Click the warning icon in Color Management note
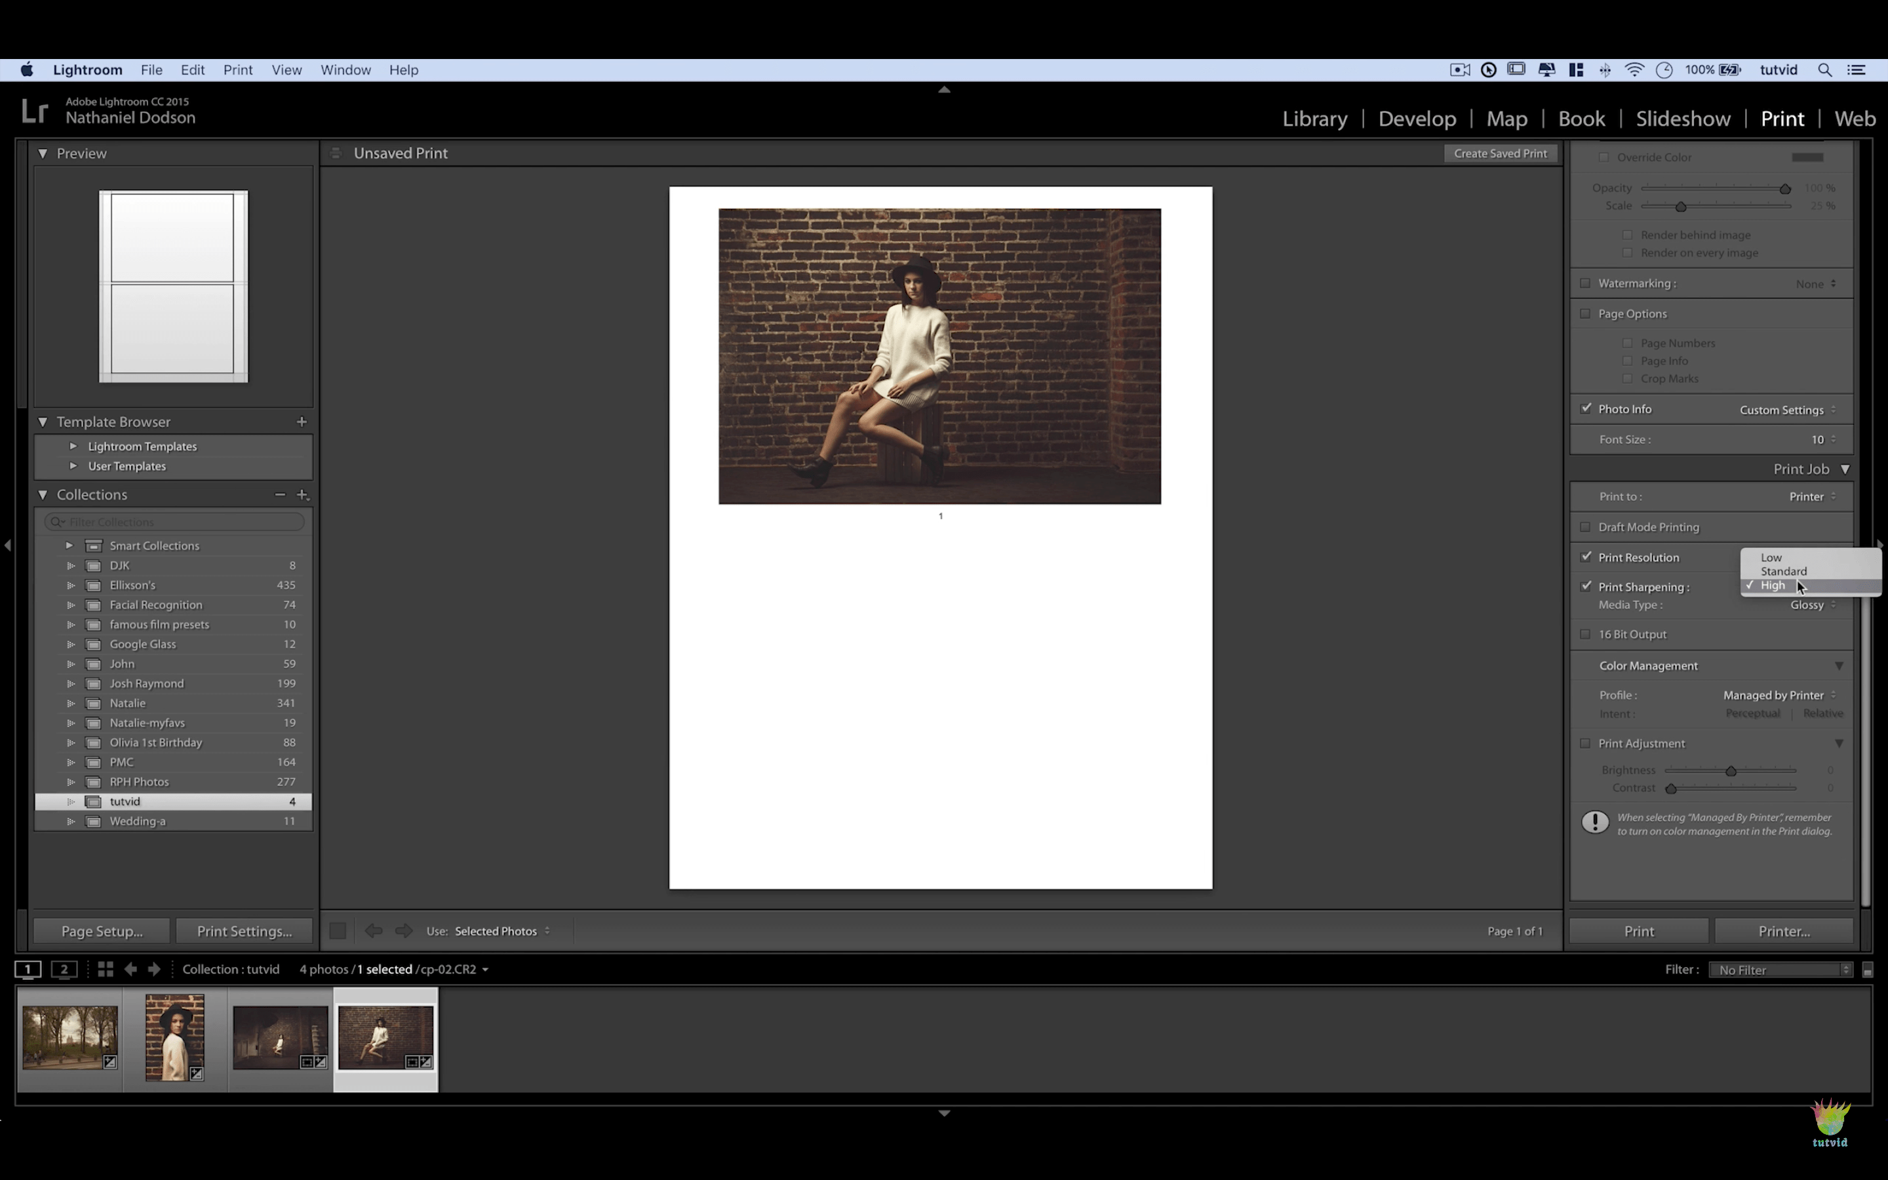 tap(1595, 822)
